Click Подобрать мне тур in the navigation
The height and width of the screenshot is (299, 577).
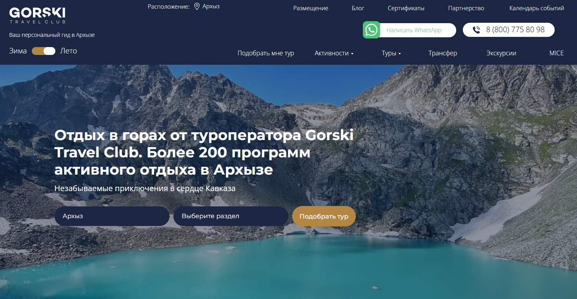(x=266, y=53)
